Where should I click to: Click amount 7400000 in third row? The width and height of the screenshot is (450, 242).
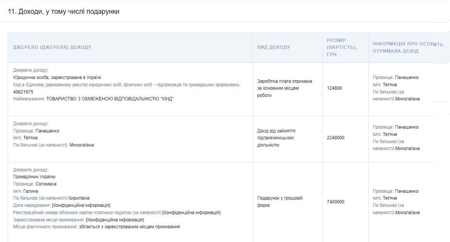click(x=335, y=202)
